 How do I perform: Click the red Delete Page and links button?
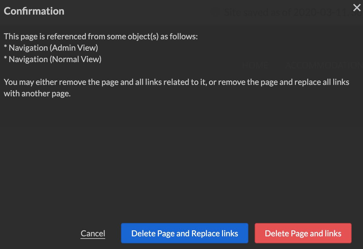[x=303, y=233]
